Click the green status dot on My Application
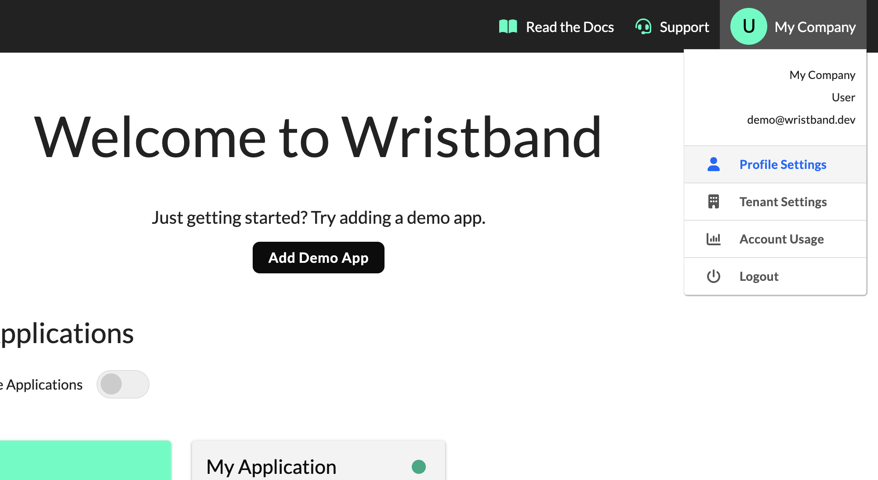Viewport: 878px width, 480px height. coord(419,467)
